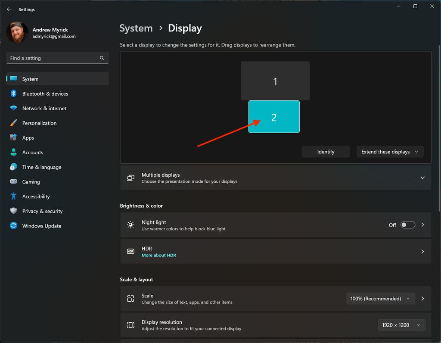The image size is (441, 343).
Task: Open Time & language settings
Action: point(42,167)
